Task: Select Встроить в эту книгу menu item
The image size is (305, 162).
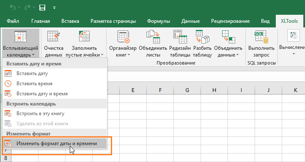Action: tap(55, 113)
